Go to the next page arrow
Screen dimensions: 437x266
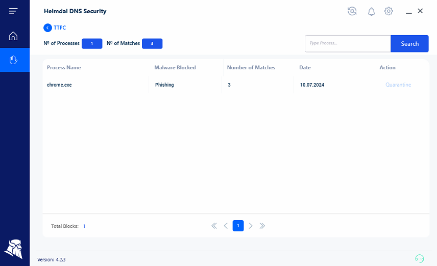(x=251, y=226)
